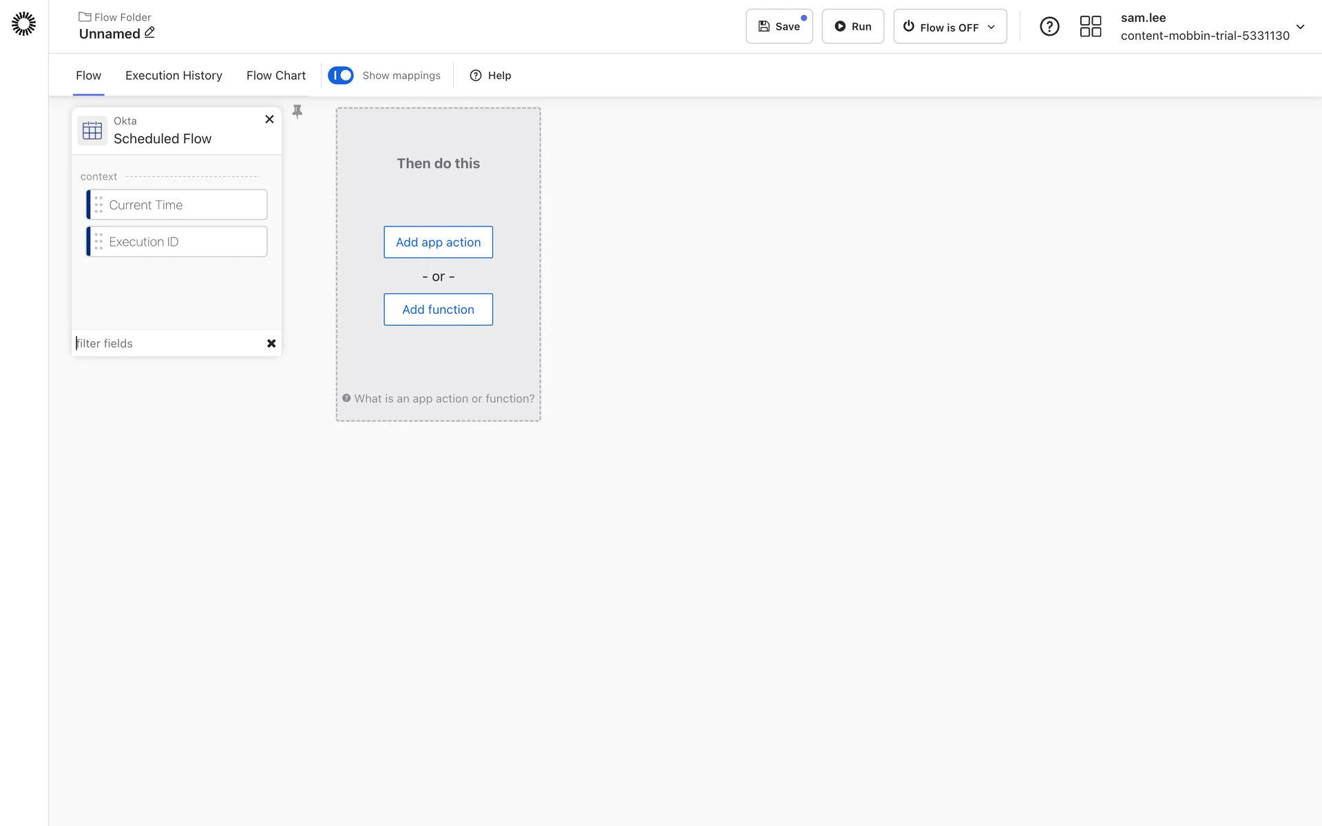This screenshot has height=826, width=1322.
Task: Click the Okta sunburst logo
Action: pyautogui.click(x=23, y=24)
